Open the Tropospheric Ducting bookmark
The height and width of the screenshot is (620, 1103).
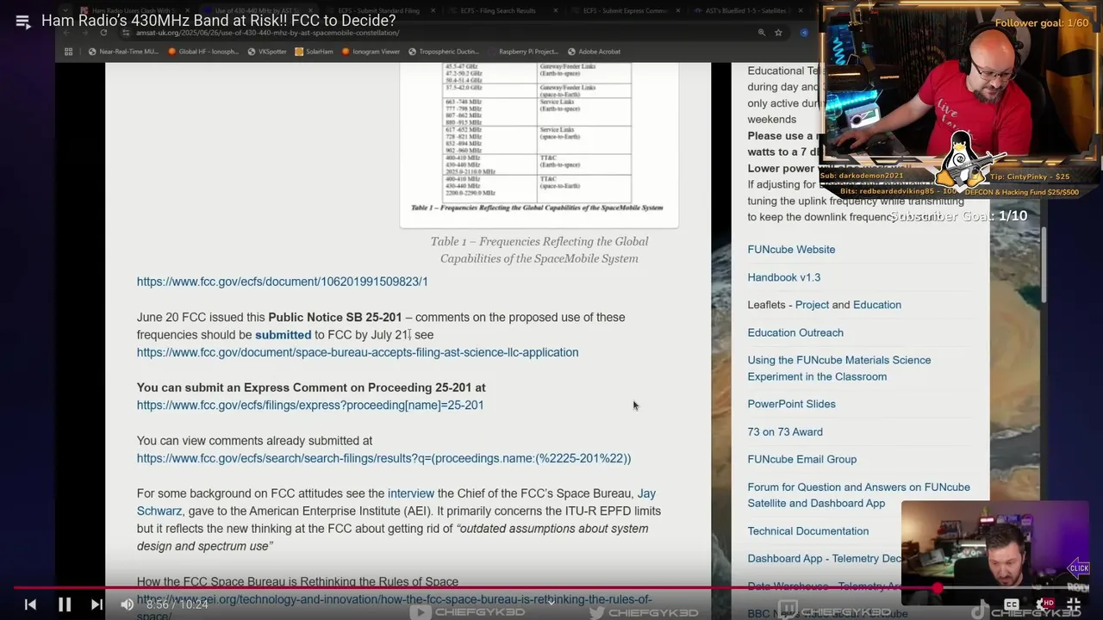click(x=444, y=52)
